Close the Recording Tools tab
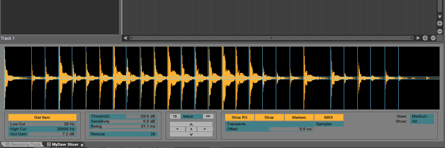The height and width of the screenshot is (148, 445). [7, 144]
